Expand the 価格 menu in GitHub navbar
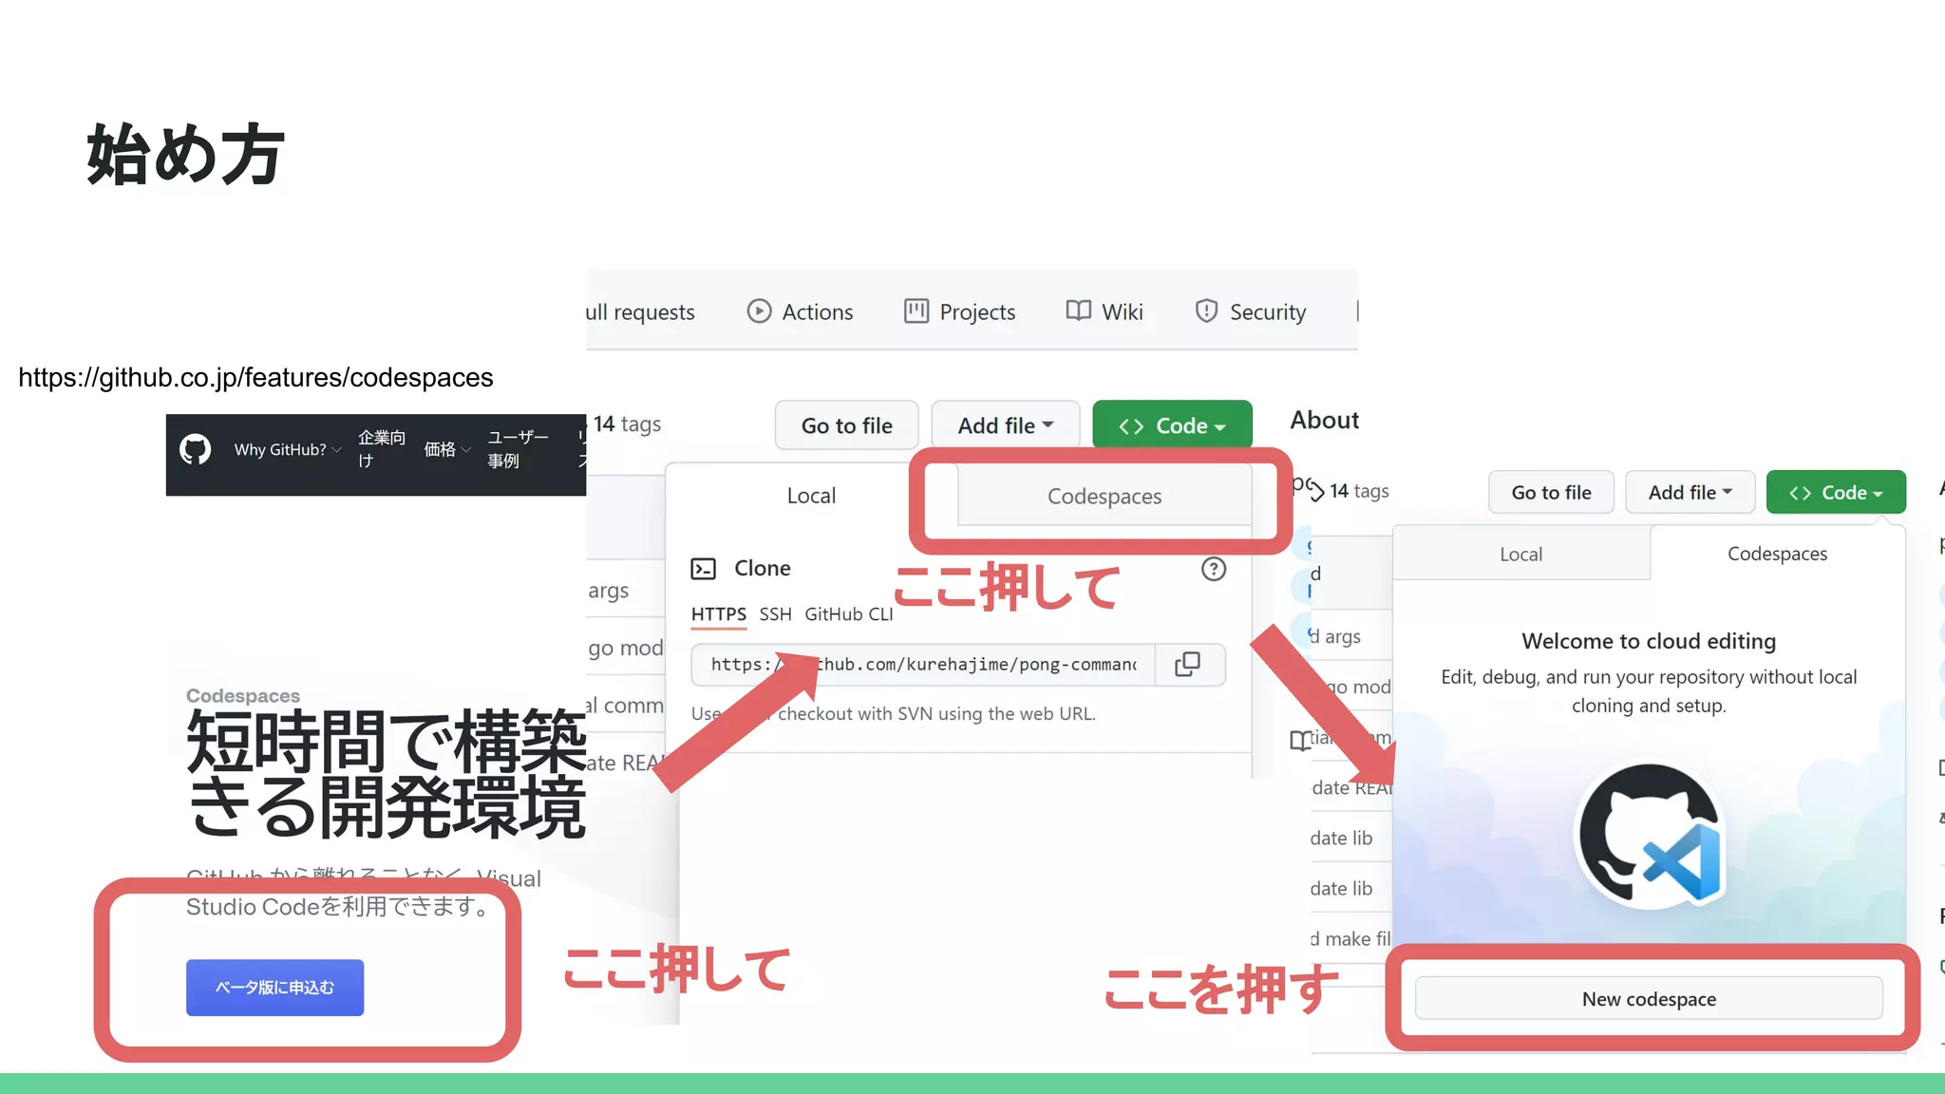 coord(446,449)
